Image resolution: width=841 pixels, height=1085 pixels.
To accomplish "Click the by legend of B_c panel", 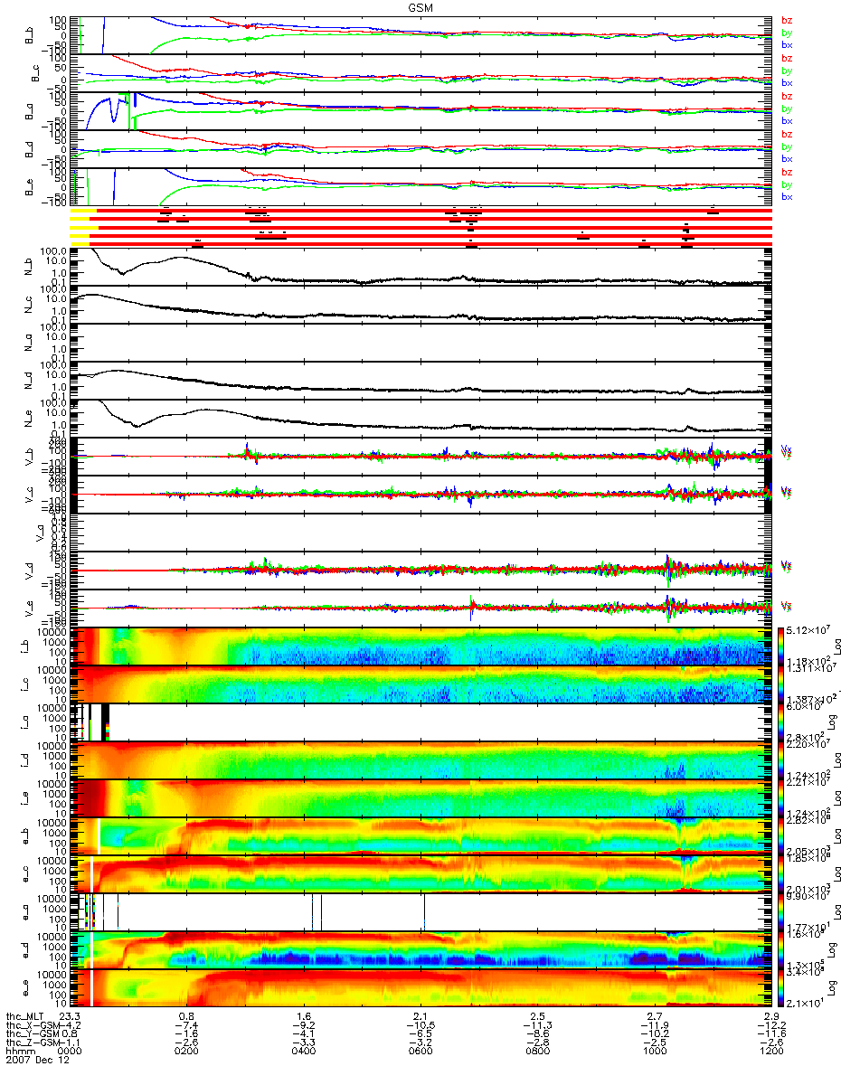I will (x=787, y=71).
